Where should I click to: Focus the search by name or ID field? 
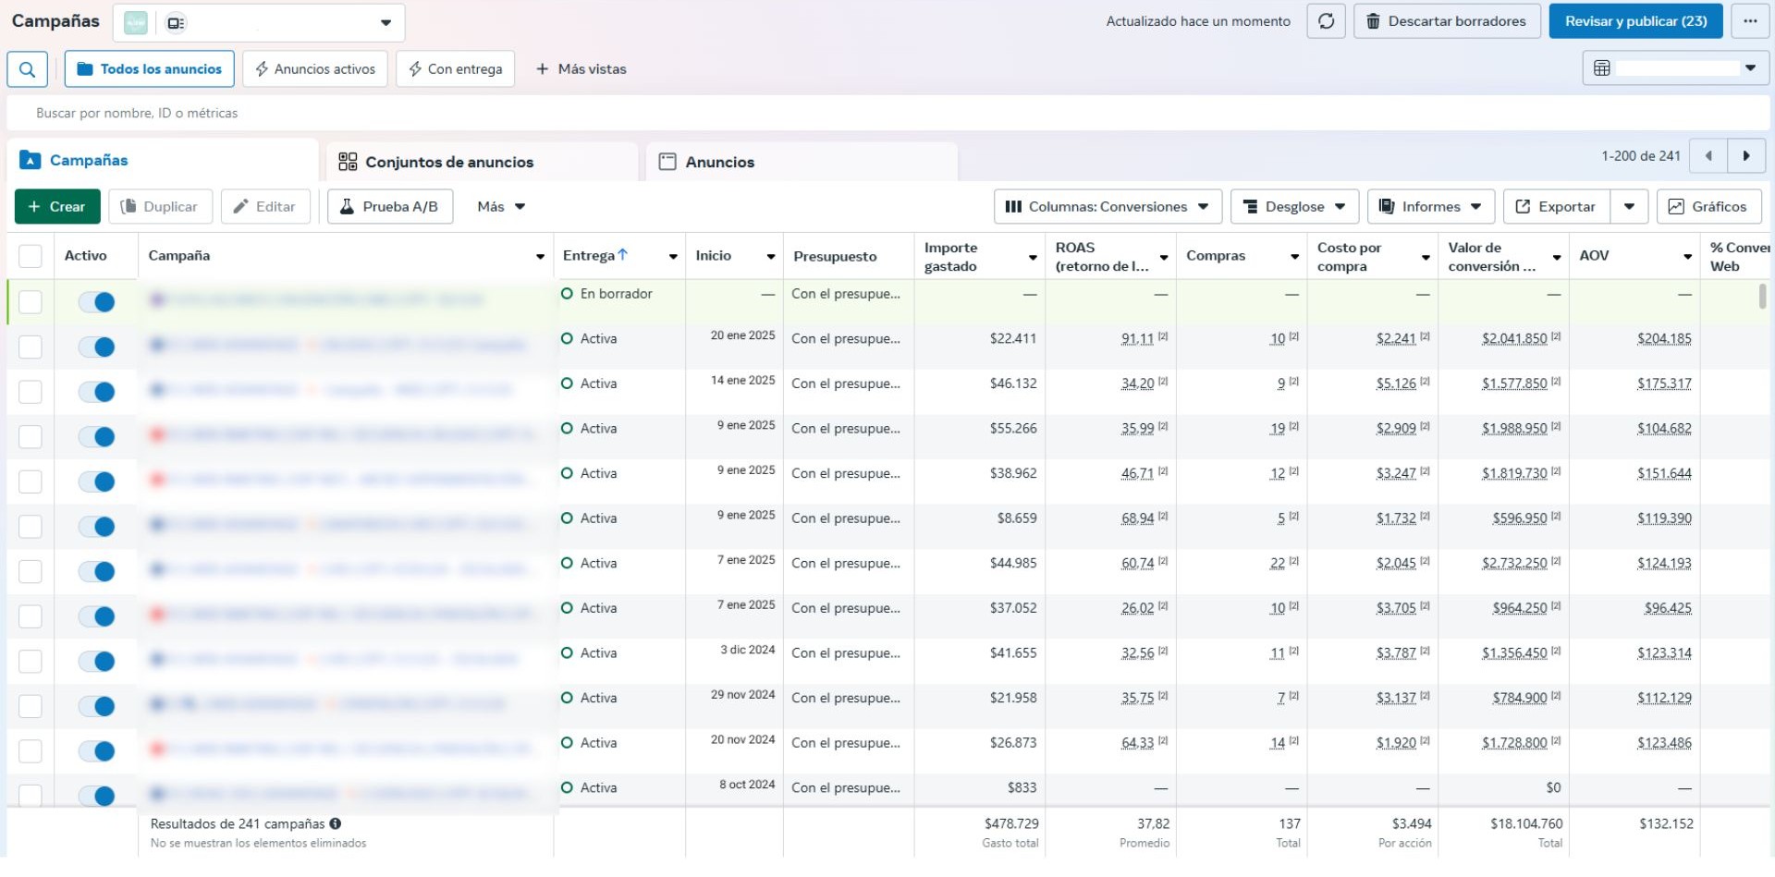(555, 113)
